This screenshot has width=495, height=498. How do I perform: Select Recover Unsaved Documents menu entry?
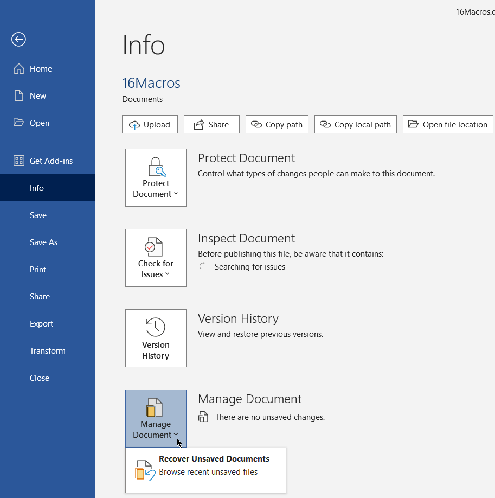(x=205, y=470)
